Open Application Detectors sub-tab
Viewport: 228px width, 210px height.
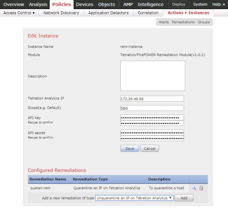point(108,13)
